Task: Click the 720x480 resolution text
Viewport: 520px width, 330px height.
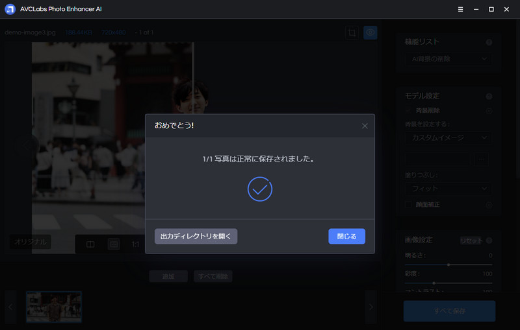Action: tap(113, 32)
